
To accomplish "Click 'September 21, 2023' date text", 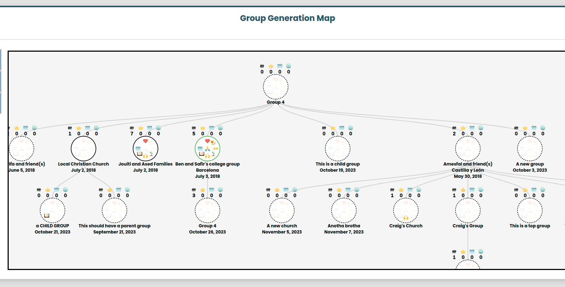I will (x=114, y=232).
